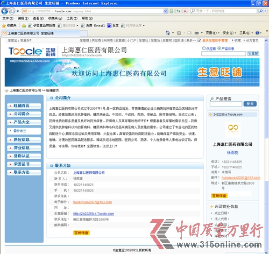Click the vertical page scrollbar
The height and width of the screenshot is (254, 269).
point(266,146)
